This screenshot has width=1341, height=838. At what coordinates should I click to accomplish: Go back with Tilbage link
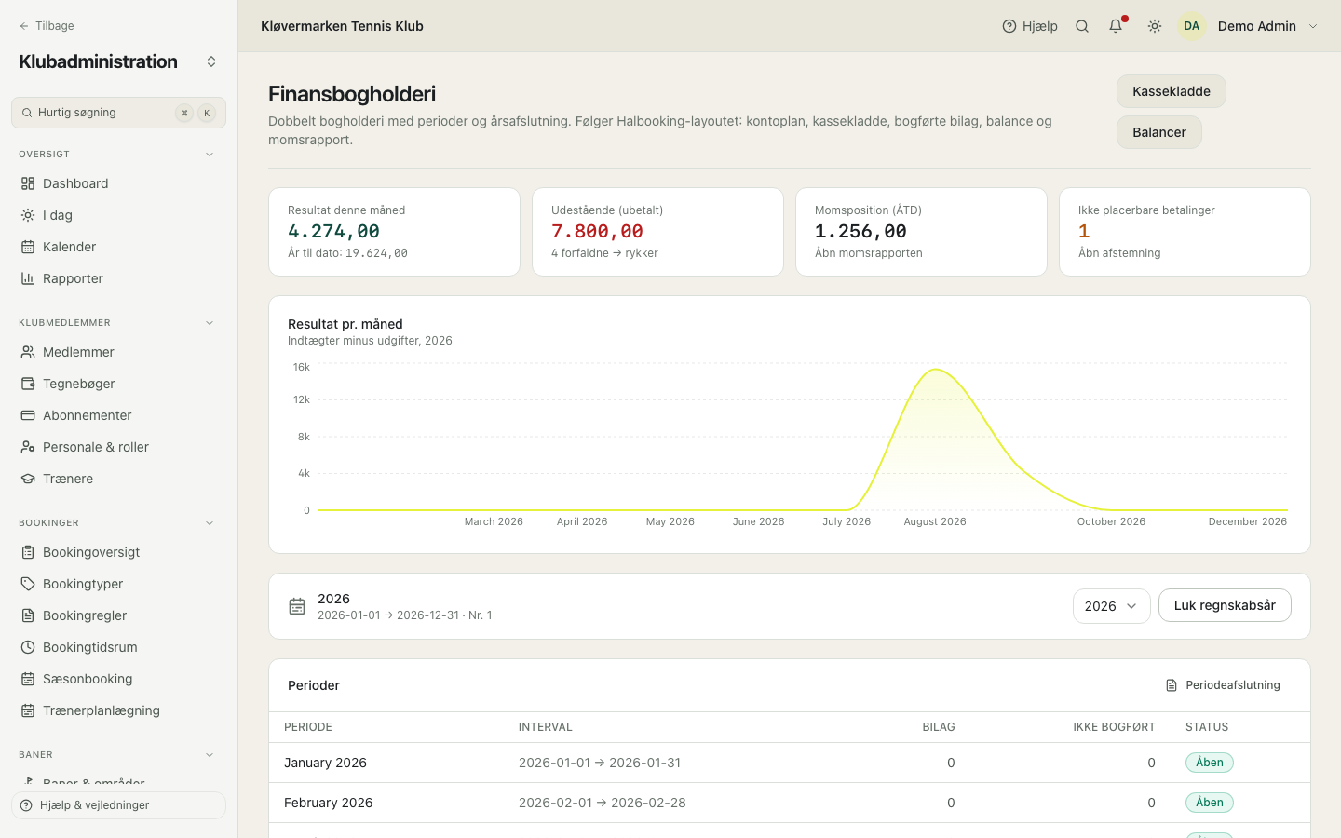[47, 26]
